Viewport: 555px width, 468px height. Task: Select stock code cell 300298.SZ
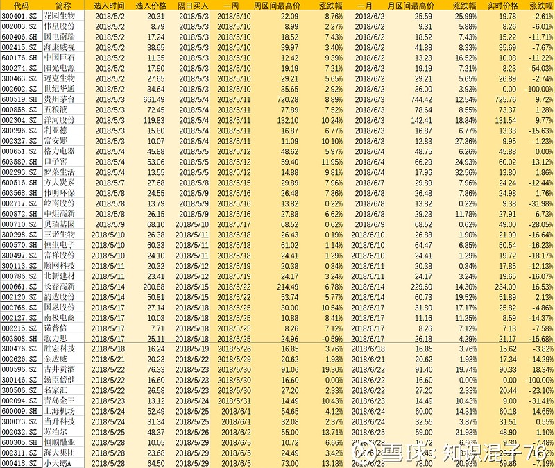coord(21,235)
